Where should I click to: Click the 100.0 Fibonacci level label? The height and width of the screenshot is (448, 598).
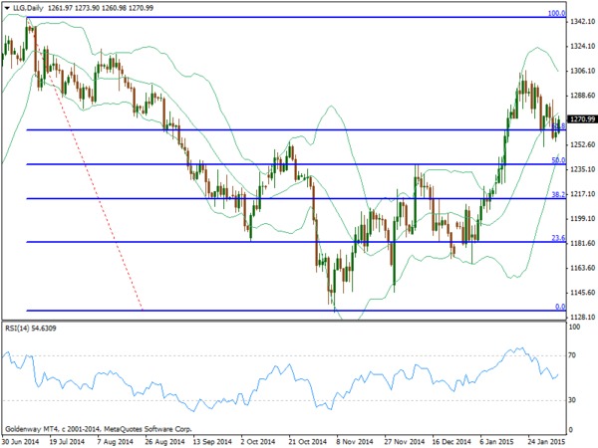click(x=558, y=14)
